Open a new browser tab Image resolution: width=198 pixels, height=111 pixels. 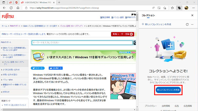pos(59,2)
